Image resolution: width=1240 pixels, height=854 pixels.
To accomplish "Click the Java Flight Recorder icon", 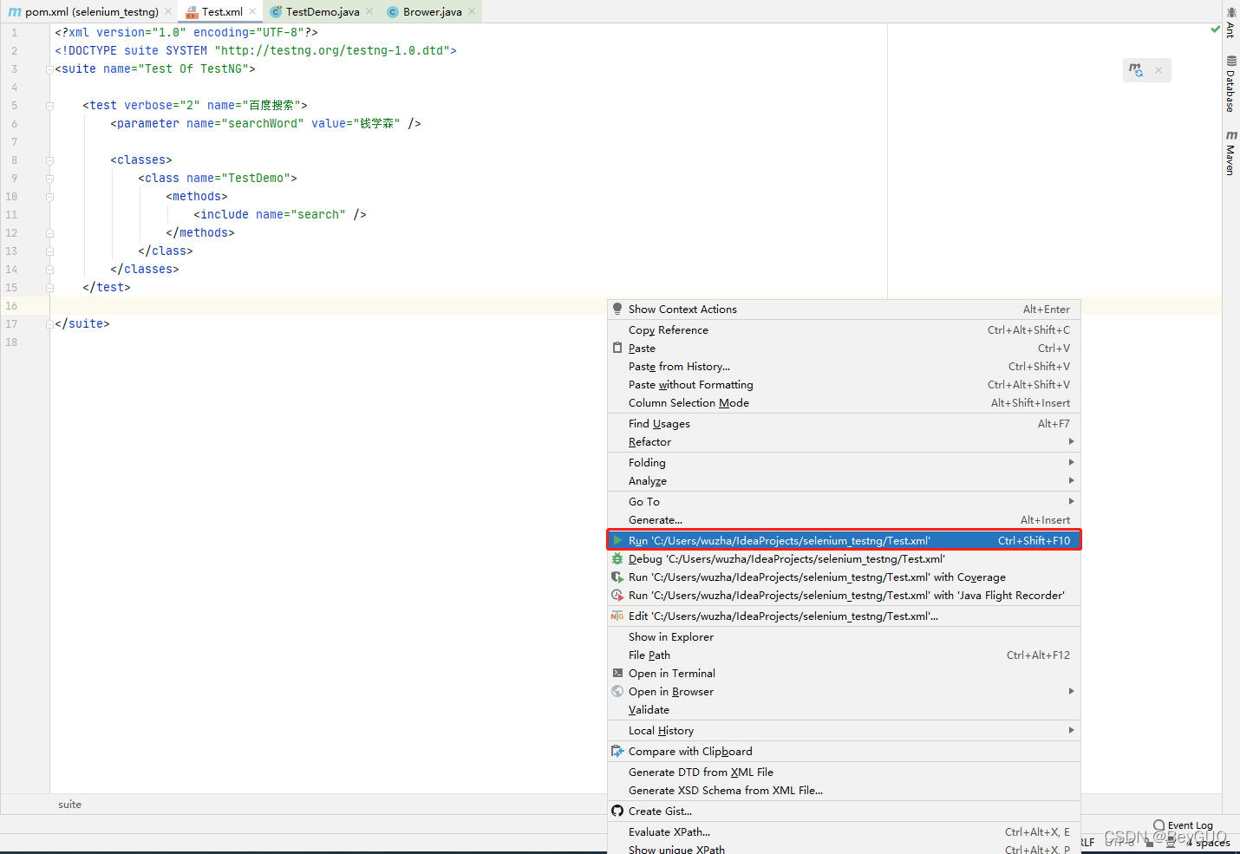I will (617, 596).
